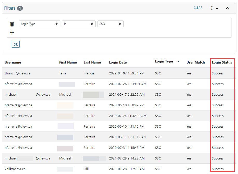Delete the Login Type filter with trash icon
Screen dimensions: 238x174
pos(12,24)
